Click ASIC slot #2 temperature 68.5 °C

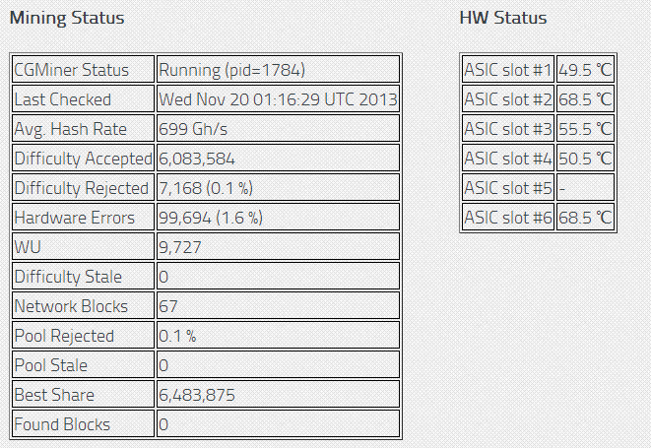click(585, 98)
